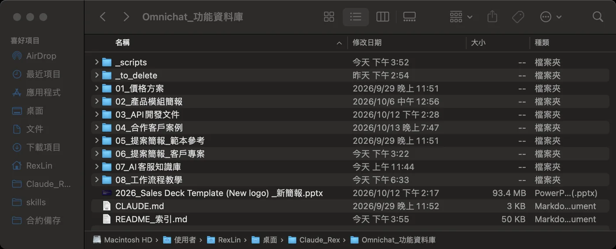Select the _to_delete folder name
Viewport: 616px width, 249px height.
pyautogui.click(x=136, y=76)
